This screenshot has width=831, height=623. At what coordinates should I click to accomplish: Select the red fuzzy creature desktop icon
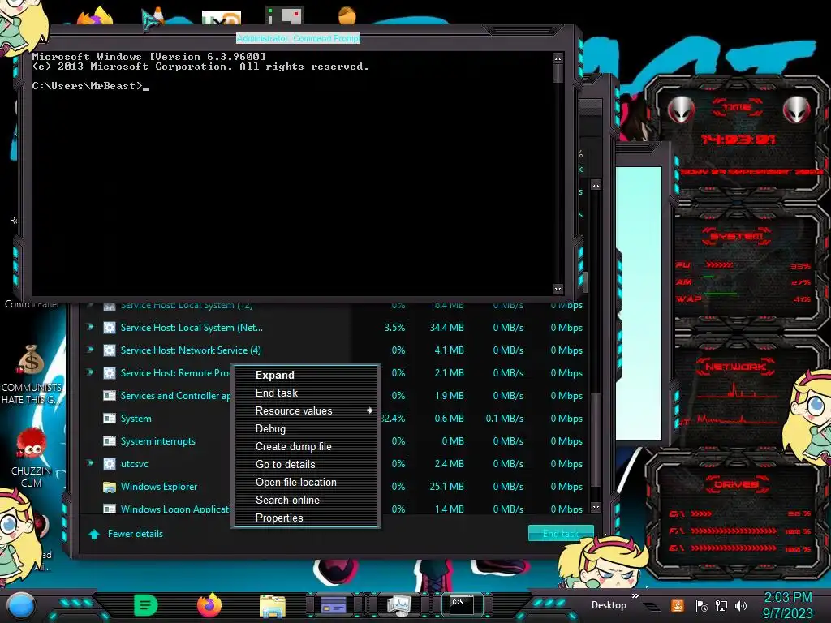pos(31,444)
